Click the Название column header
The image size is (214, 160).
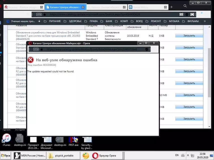click(21, 25)
